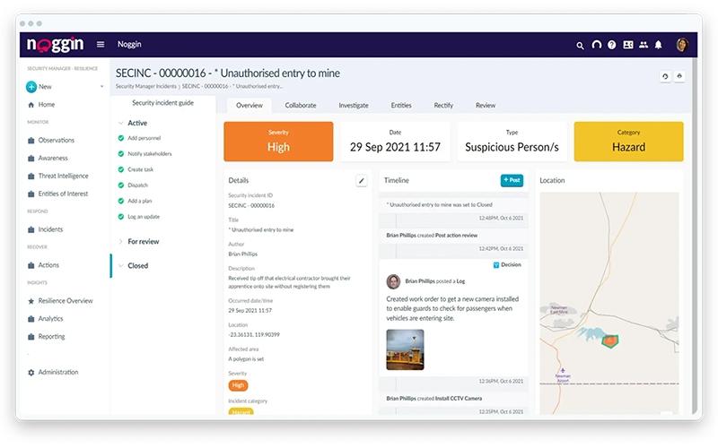This screenshot has width=718, height=448.
Task: Click the headset support icon
Action: [x=596, y=44]
